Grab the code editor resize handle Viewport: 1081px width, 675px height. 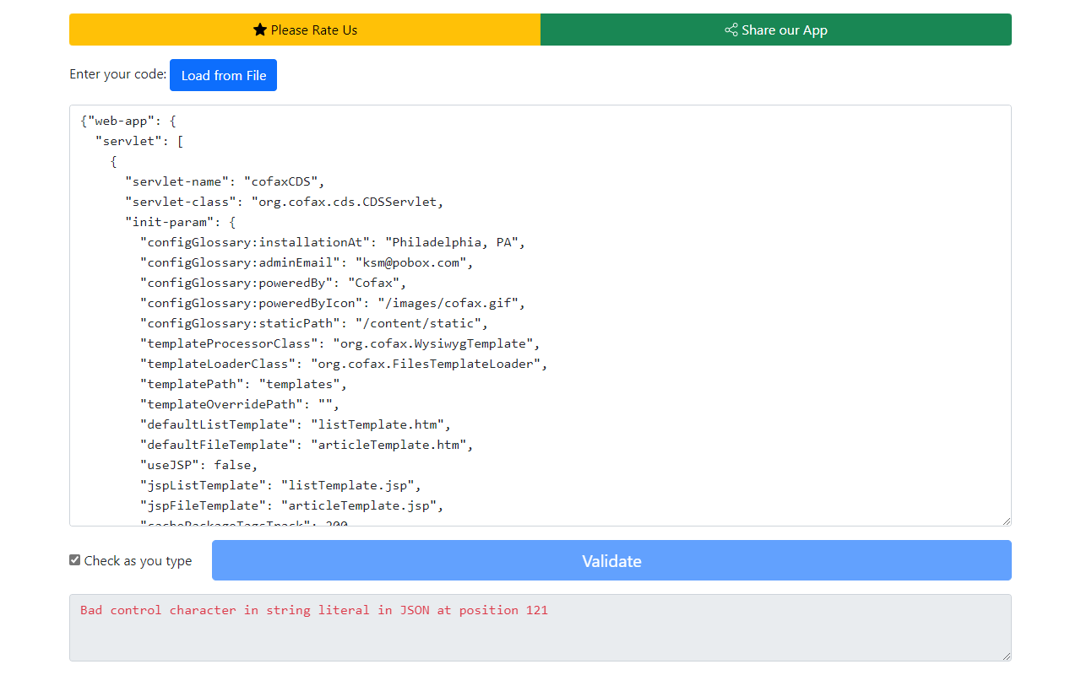point(1006,520)
